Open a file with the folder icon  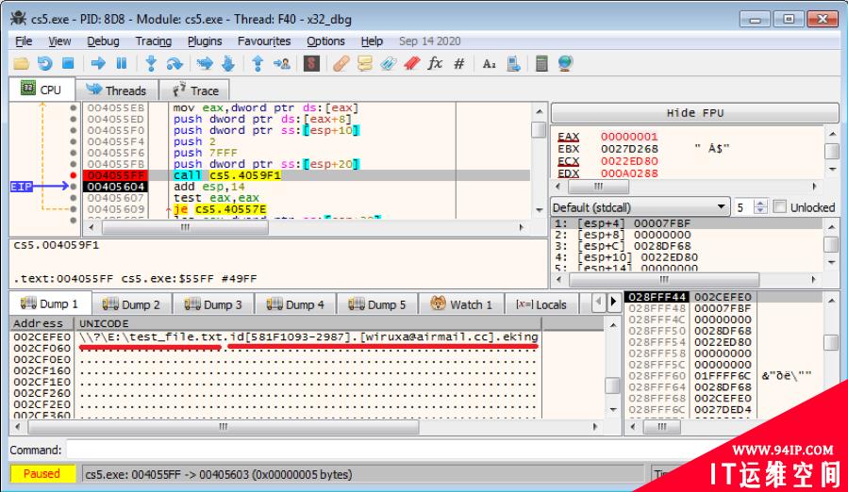click(x=21, y=64)
